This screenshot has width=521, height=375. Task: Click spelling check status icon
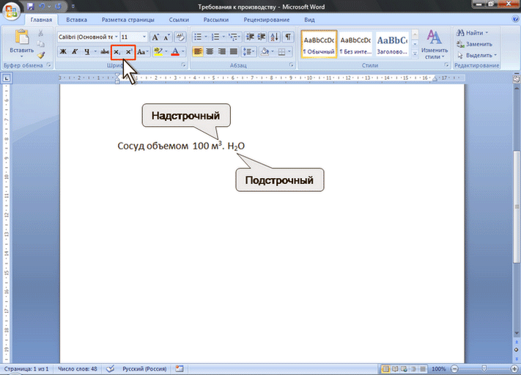110,368
